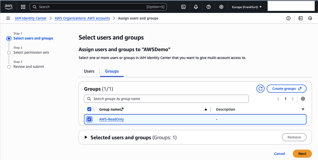Open the Description column filter dropdown
This screenshot has width=318, height=160.
(303, 109)
